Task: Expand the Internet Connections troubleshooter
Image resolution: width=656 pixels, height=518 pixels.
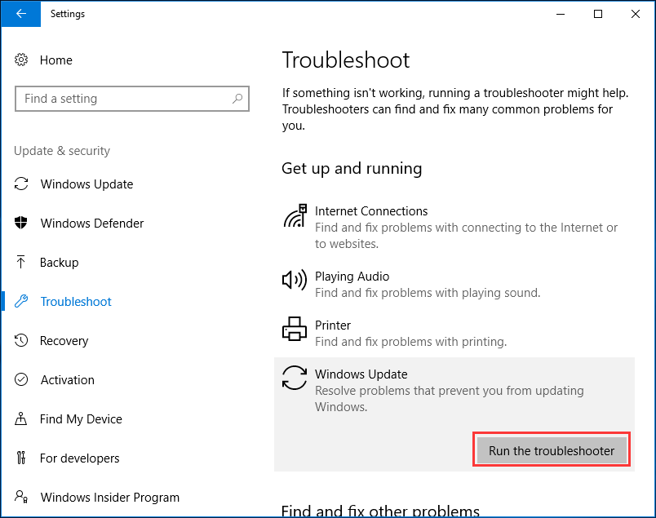Action: point(454,227)
